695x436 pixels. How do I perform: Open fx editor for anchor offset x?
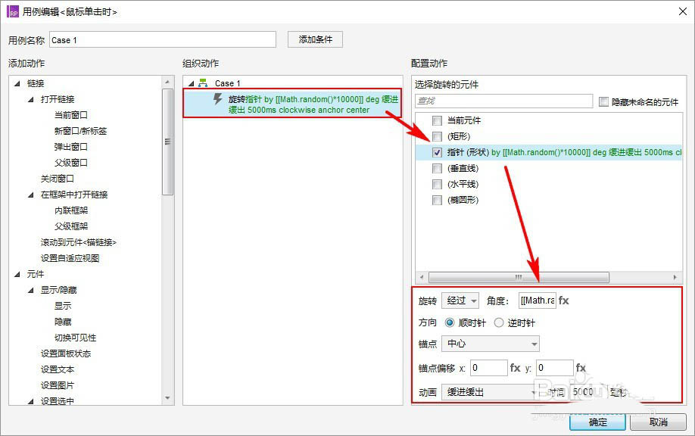515,368
